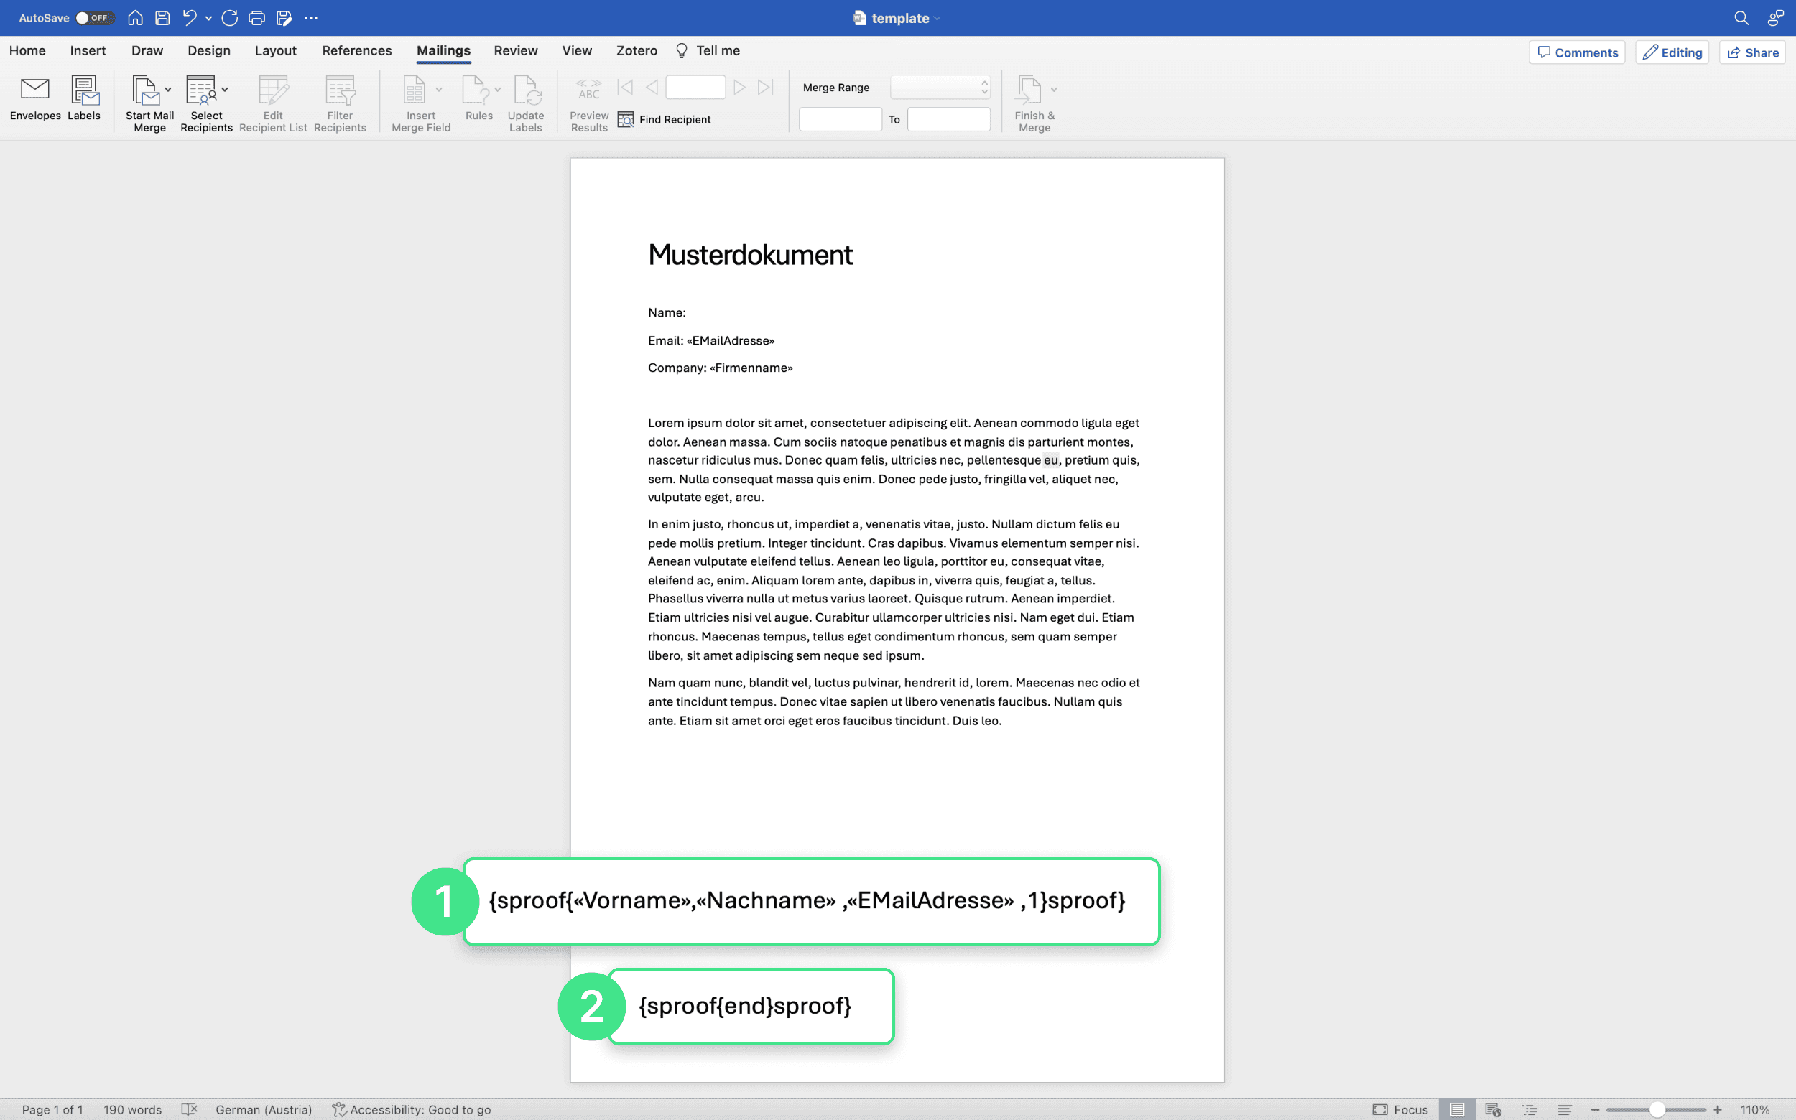
Task: Click the Search magnifier icon
Action: coord(1741,18)
